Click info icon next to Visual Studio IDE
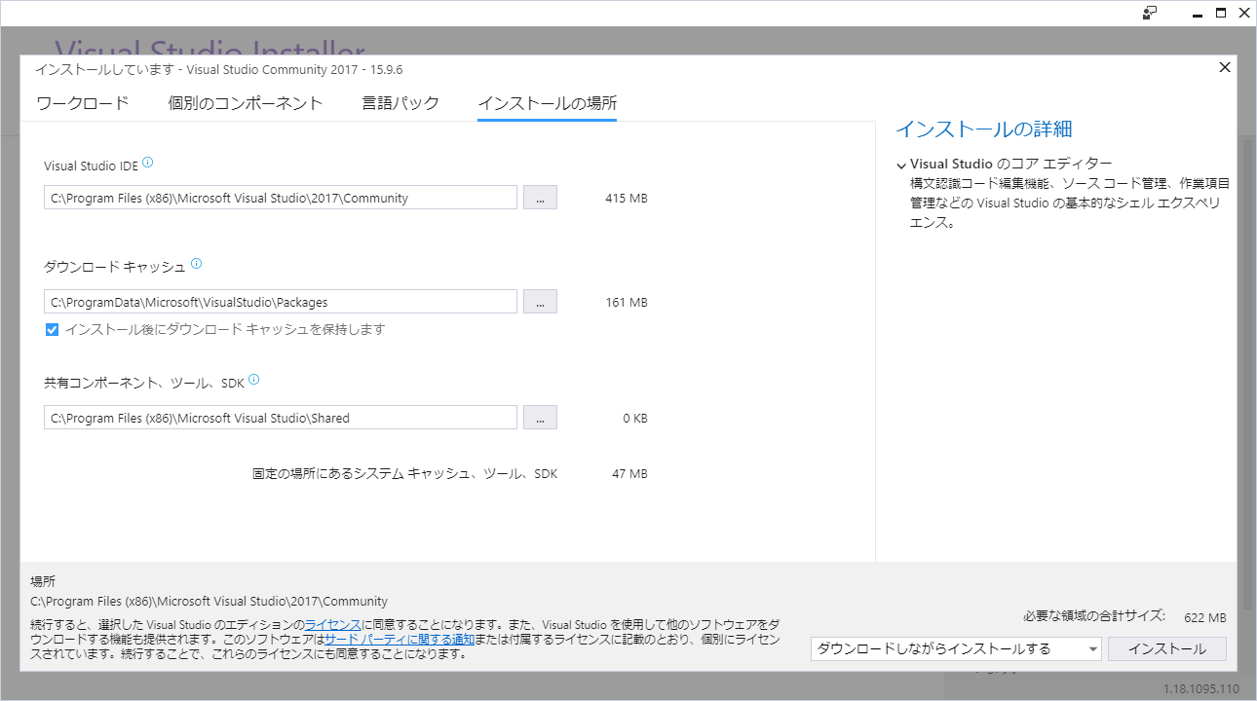This screenshot has height=701, width=1257. [148, 164]
